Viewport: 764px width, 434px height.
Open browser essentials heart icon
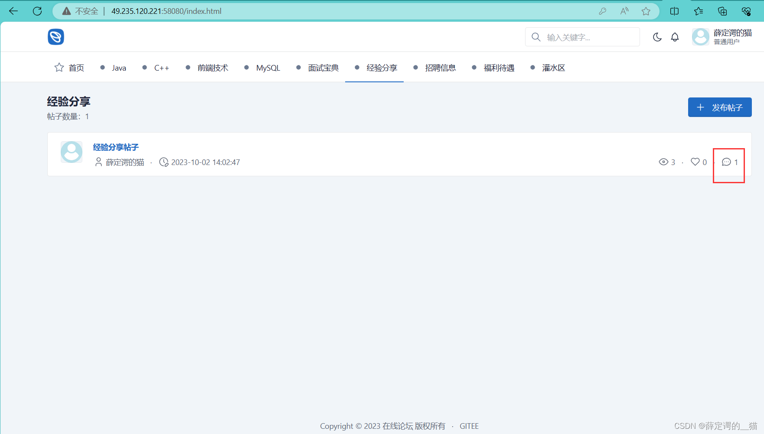(746, 11)
